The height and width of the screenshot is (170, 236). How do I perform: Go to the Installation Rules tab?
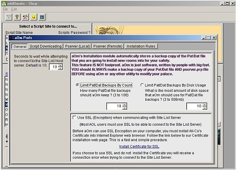click(x=141, y=46)
